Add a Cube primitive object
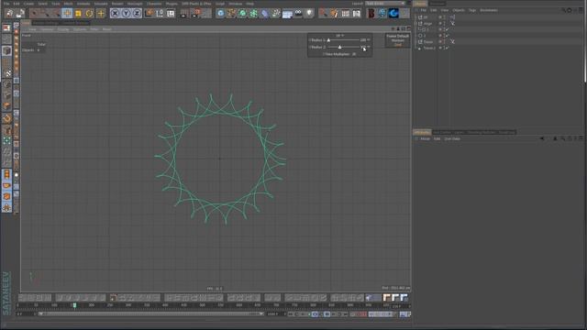The height and width of the screenshot is (330, 587). (x=220, y=14)
